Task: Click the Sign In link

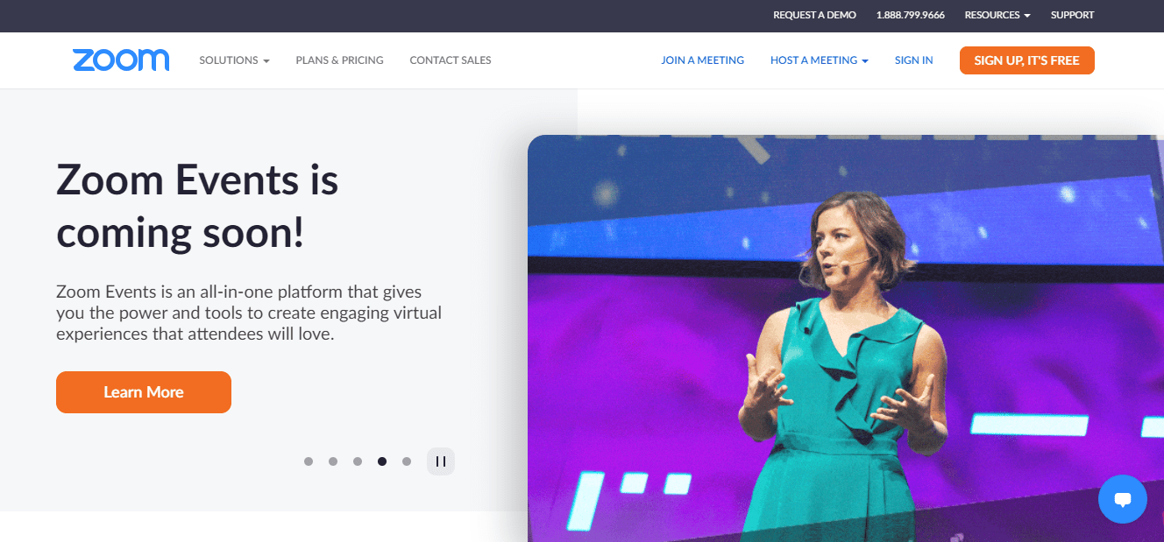Action: (x=914, y=60)
